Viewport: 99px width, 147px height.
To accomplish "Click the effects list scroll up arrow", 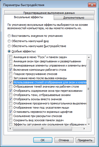I will tap(89, 57).
